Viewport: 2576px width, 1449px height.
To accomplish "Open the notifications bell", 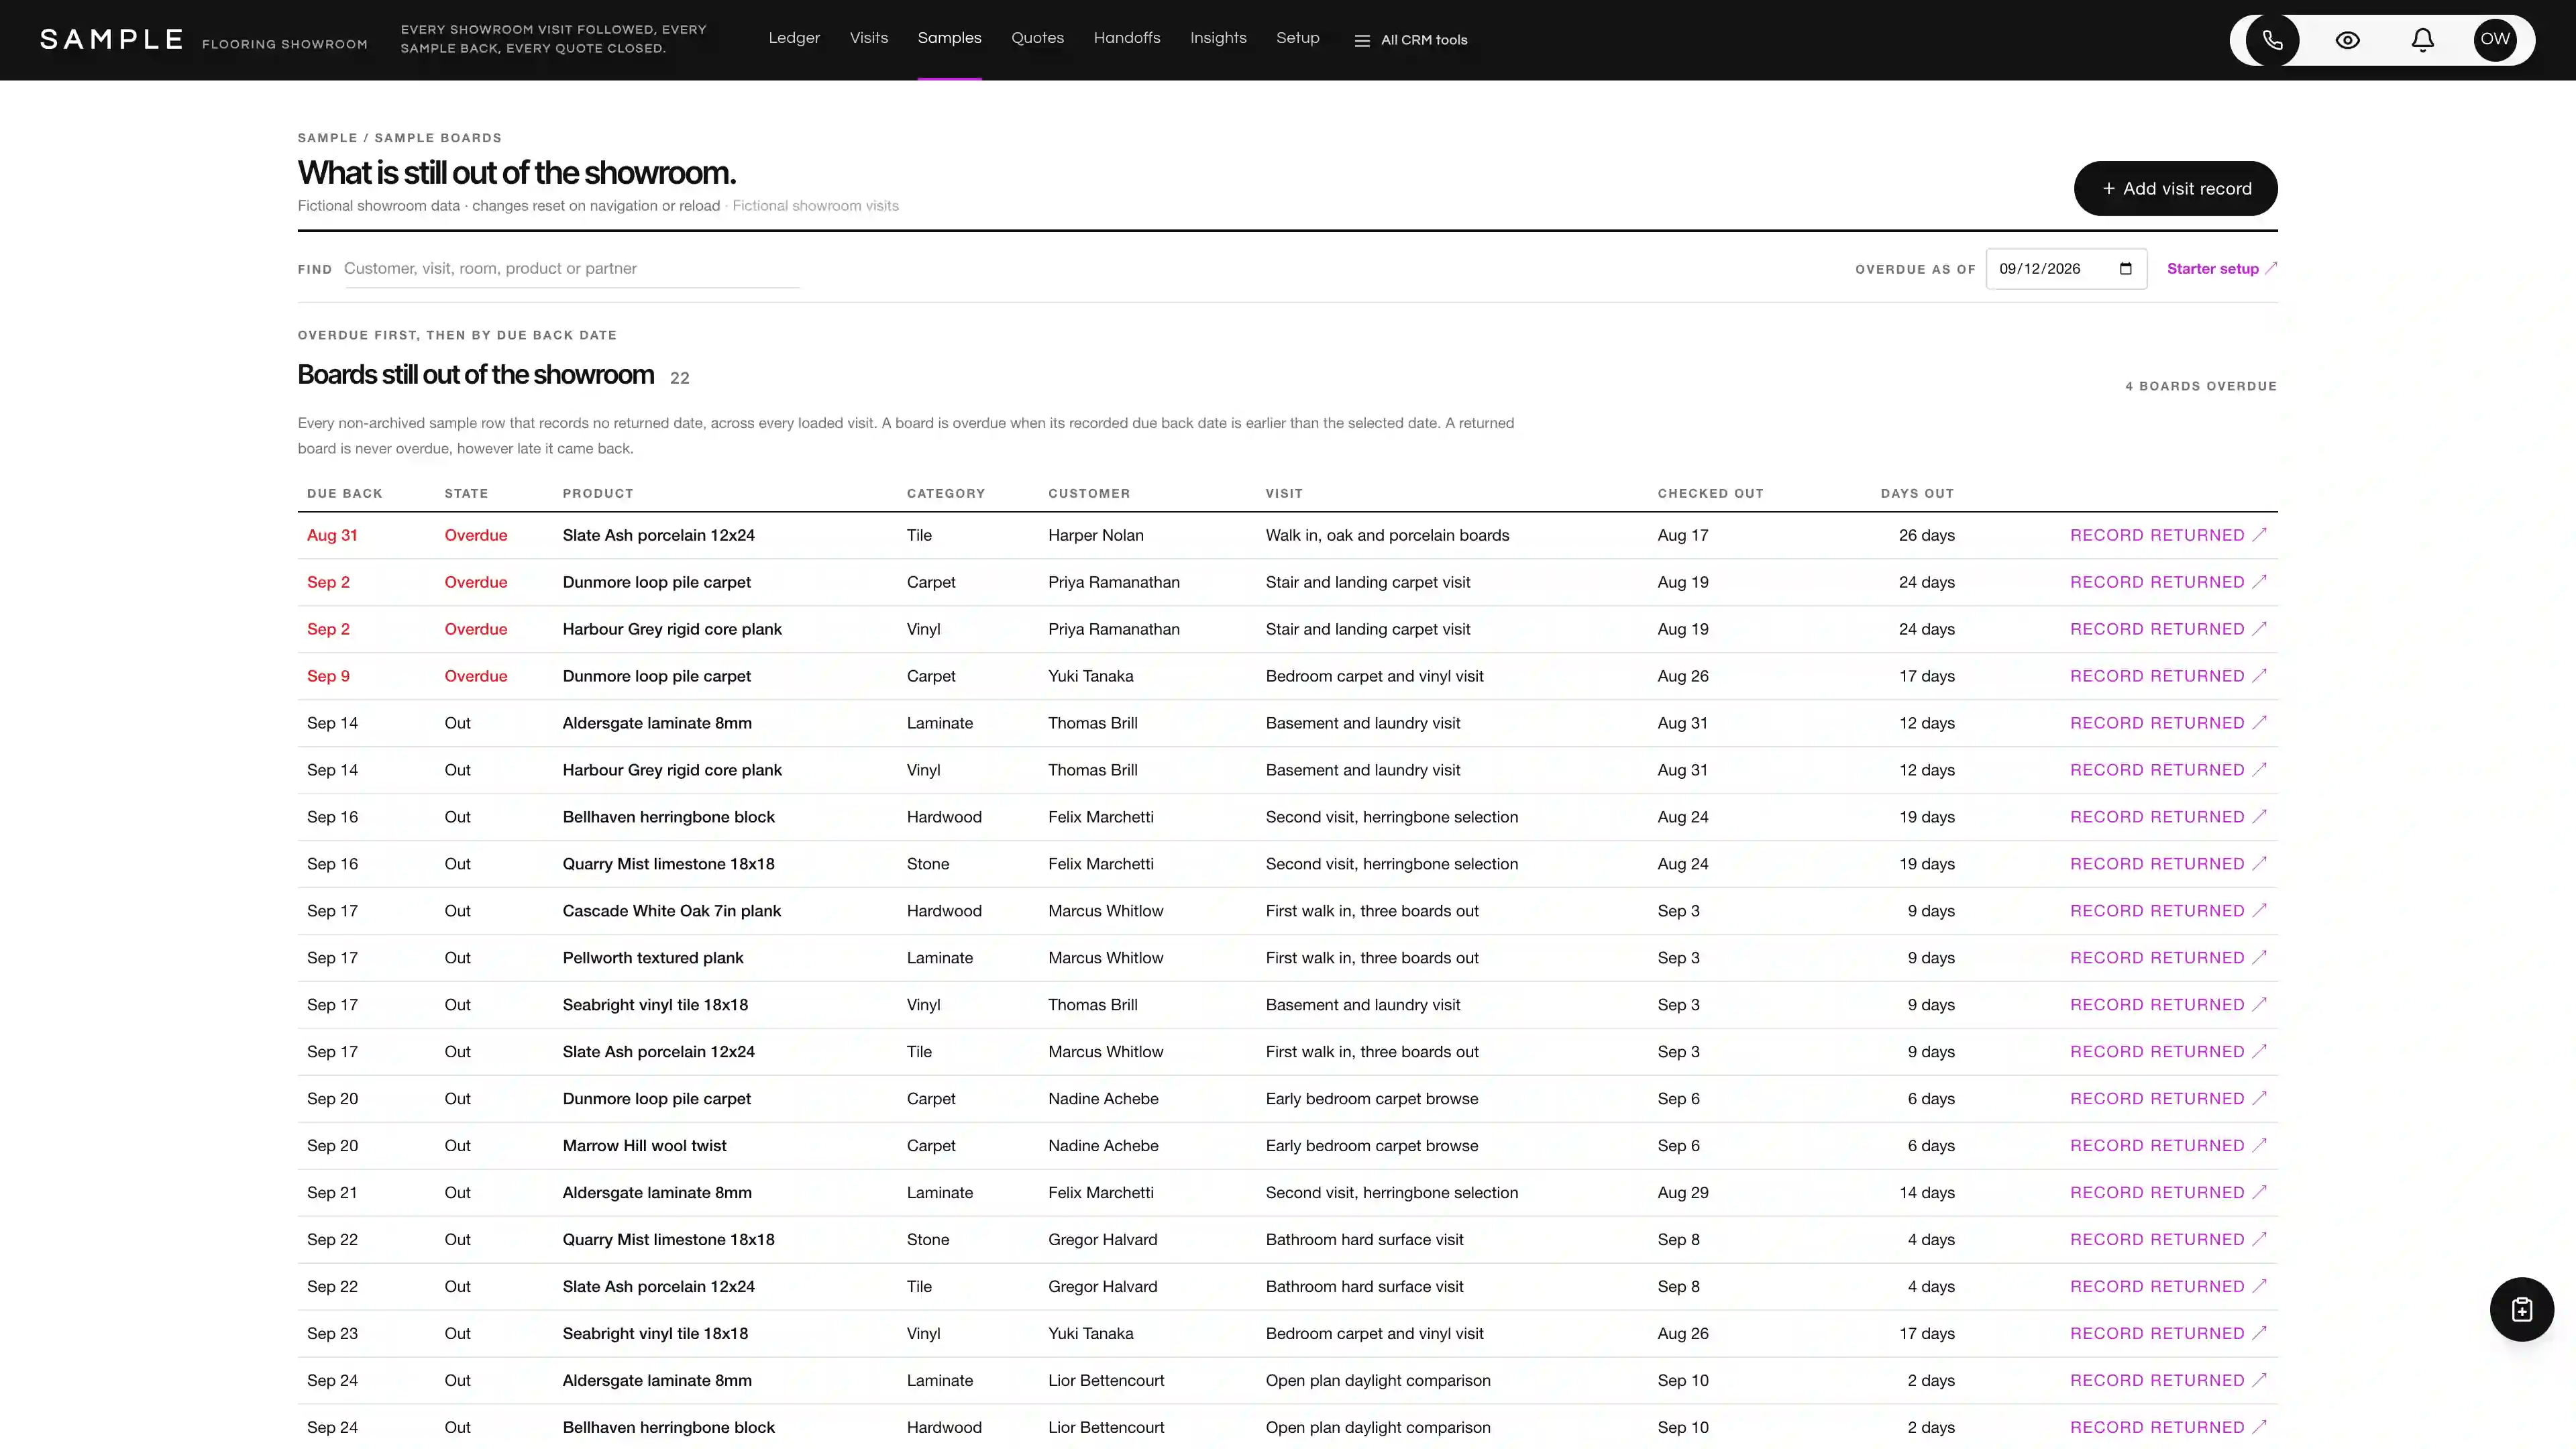I will [x=2422, y=40].
